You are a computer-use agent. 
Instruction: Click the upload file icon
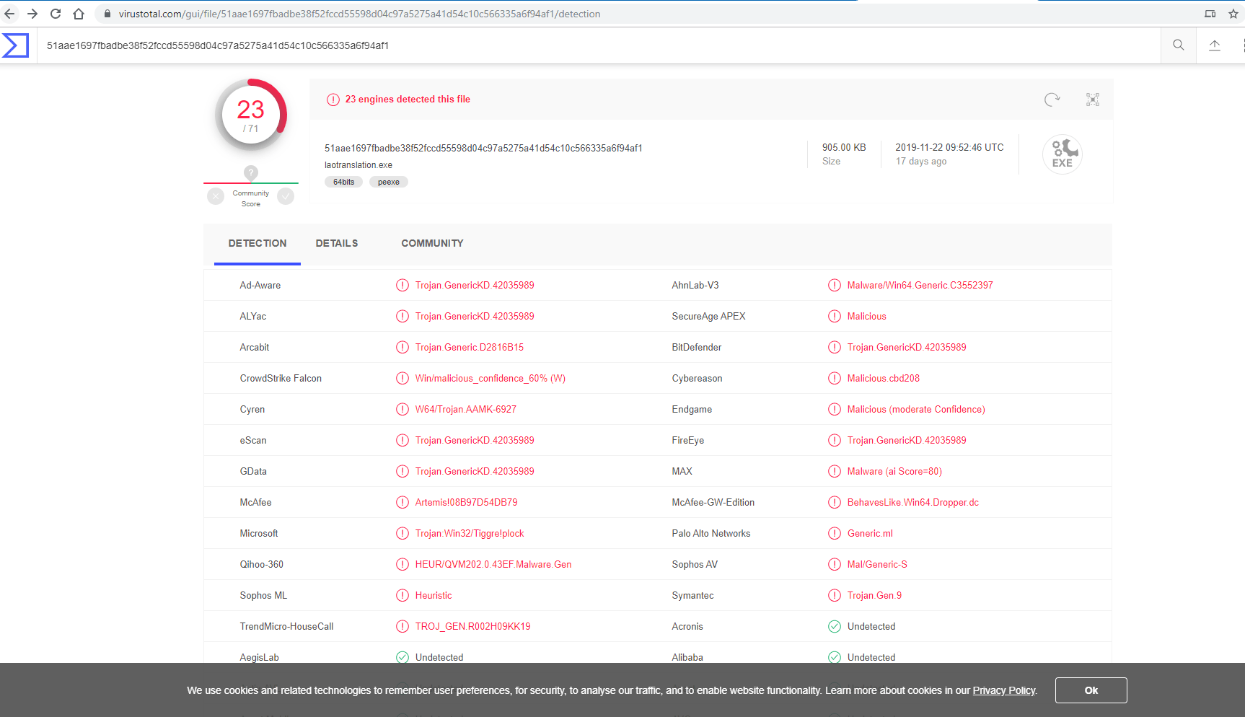point(1215,45)
